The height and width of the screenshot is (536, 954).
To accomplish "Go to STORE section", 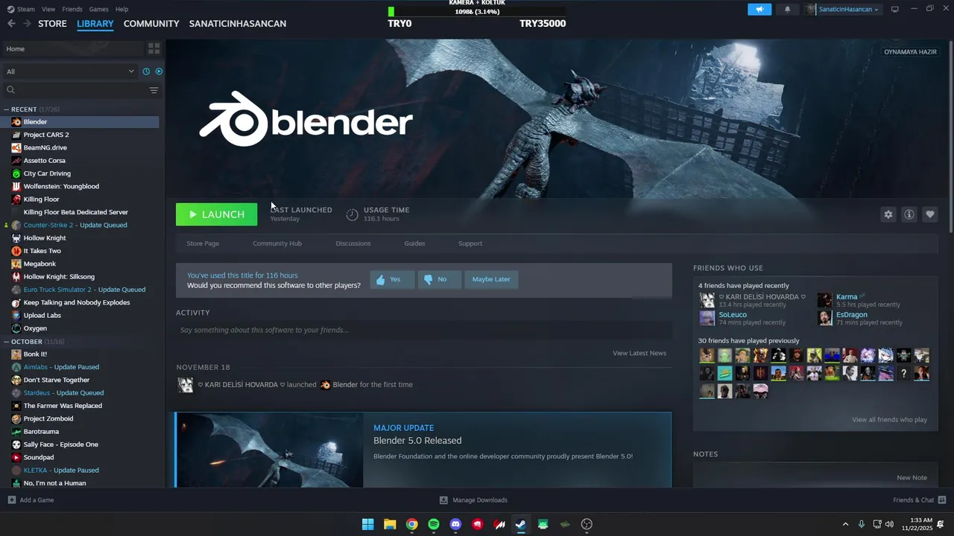I will pos(52,24).
